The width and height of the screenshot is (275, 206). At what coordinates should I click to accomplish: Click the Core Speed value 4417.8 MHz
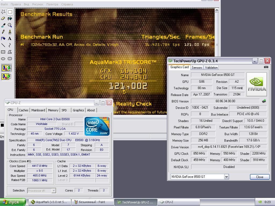coord(40,166)
